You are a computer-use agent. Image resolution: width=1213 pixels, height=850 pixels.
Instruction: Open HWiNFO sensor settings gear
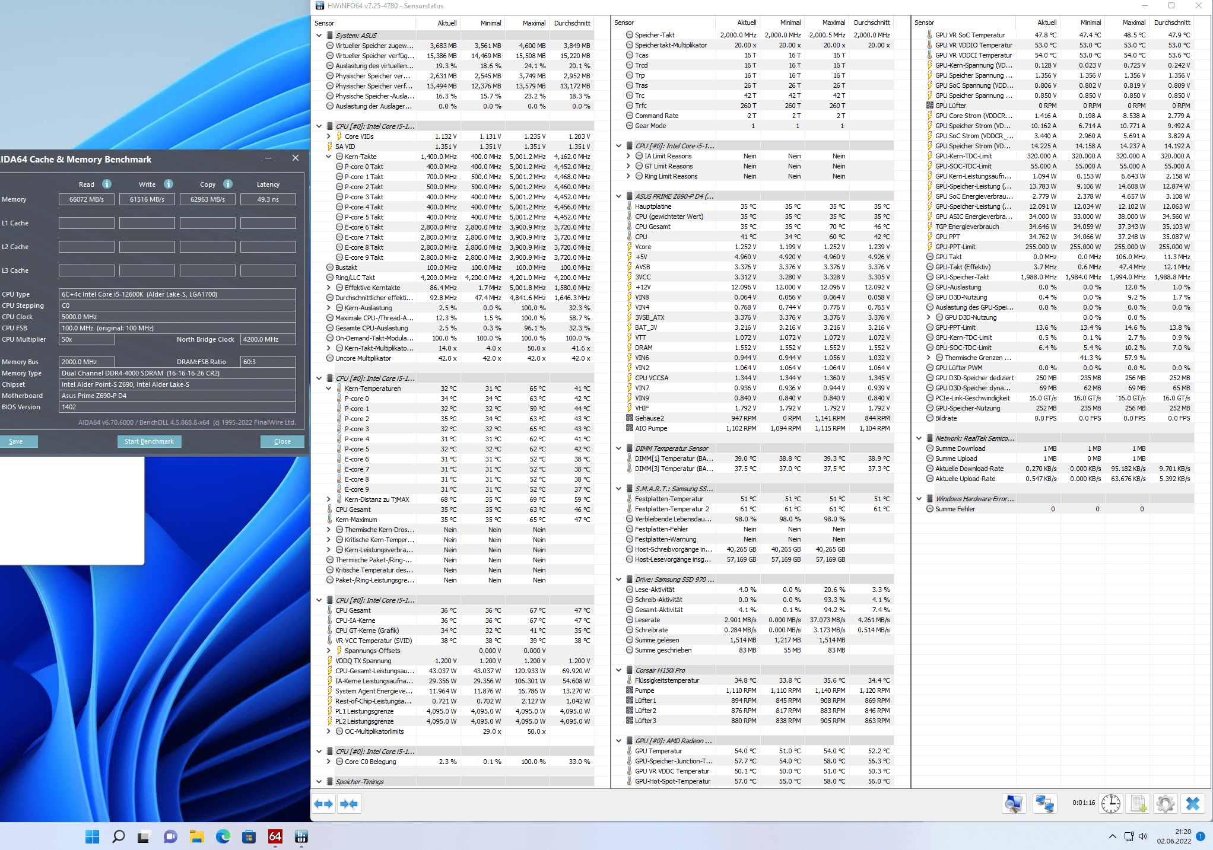(1166, 804)
